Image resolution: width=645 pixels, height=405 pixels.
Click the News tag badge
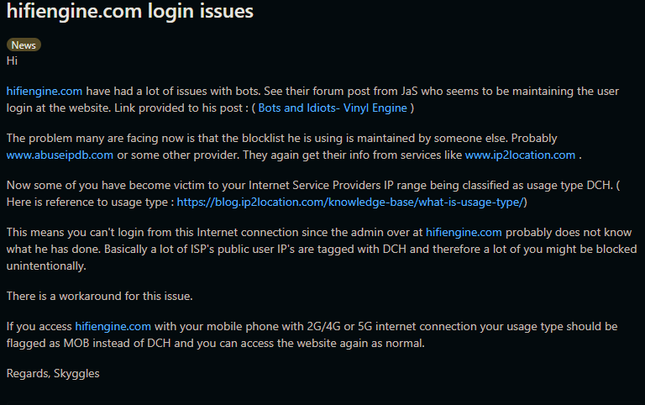(24, 45)
